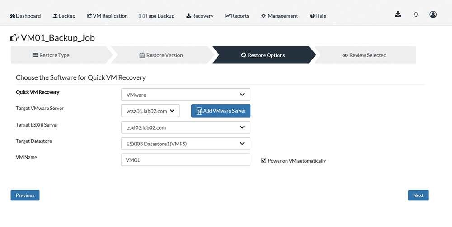Expand the Quick VM Recovery dropdown
Viewport: 452px width, 227px height.
tap(185, 95)
